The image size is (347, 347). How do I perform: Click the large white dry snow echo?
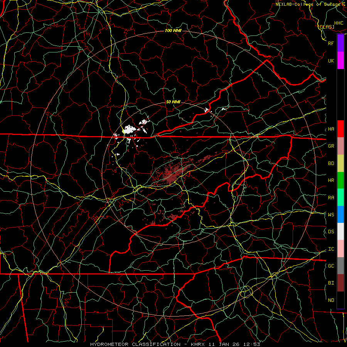pos(128,130)
